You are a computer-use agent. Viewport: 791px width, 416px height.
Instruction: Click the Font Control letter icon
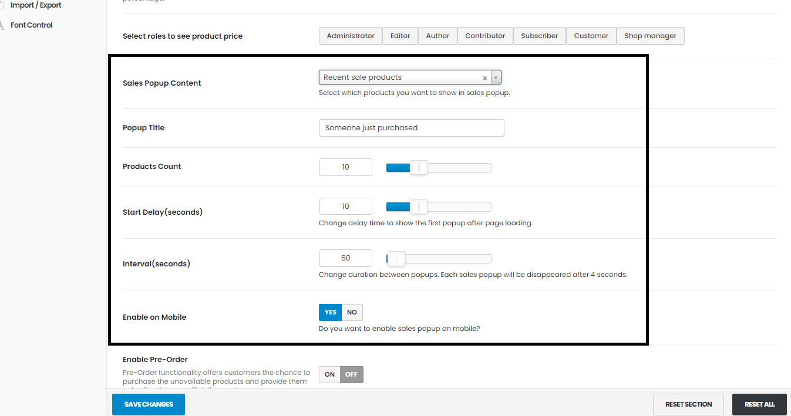coord(2,25)
